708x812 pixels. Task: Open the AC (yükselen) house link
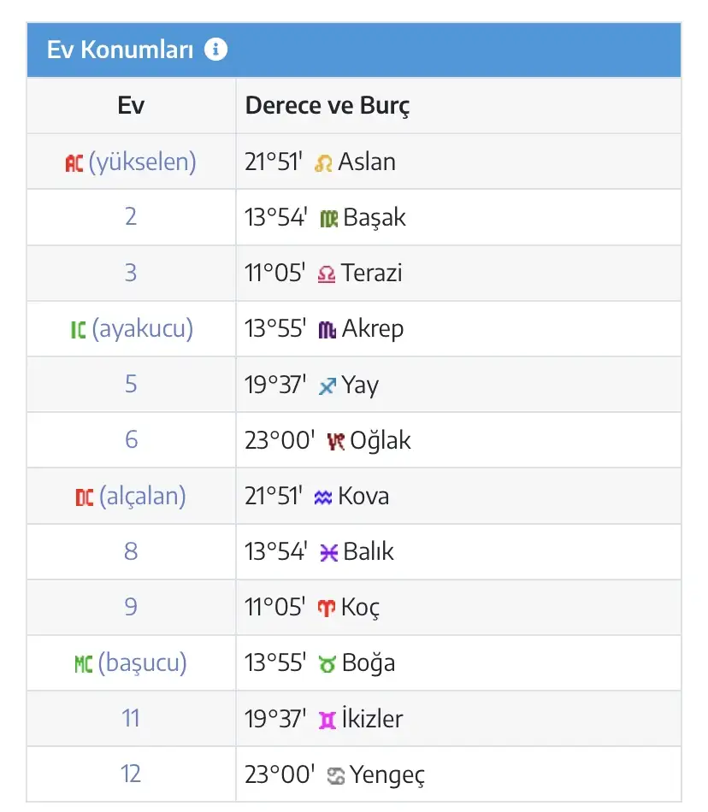(131, 162)
